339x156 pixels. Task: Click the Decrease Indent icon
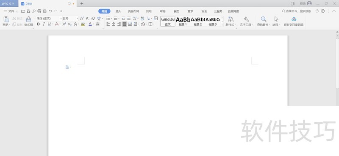pos(123,19)
